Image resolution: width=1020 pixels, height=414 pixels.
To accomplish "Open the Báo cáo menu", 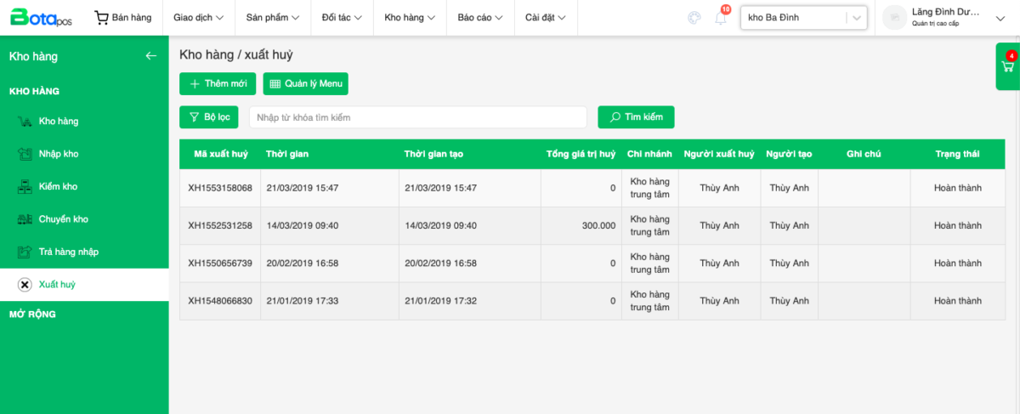I will pyautogui.click(x=479, y=18).
